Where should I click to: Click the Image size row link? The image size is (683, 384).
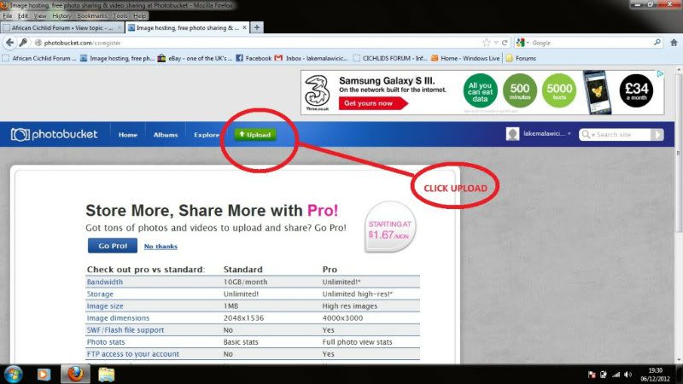click(105, 306)
